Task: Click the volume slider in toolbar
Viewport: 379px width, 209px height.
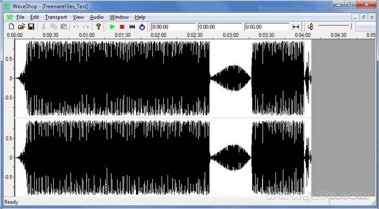Action: 335,26
